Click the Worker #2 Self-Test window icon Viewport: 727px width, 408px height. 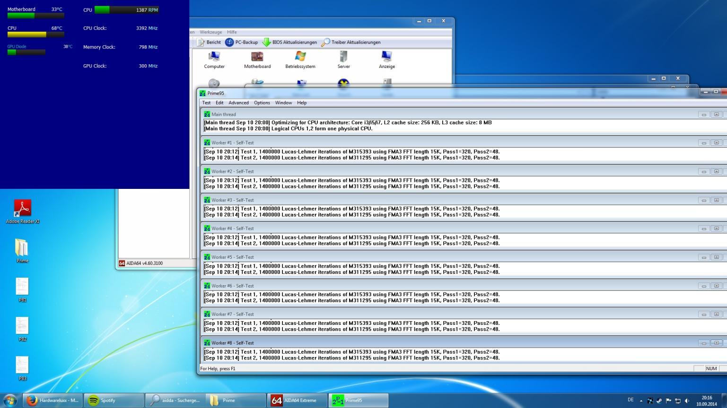pos(207,171)
